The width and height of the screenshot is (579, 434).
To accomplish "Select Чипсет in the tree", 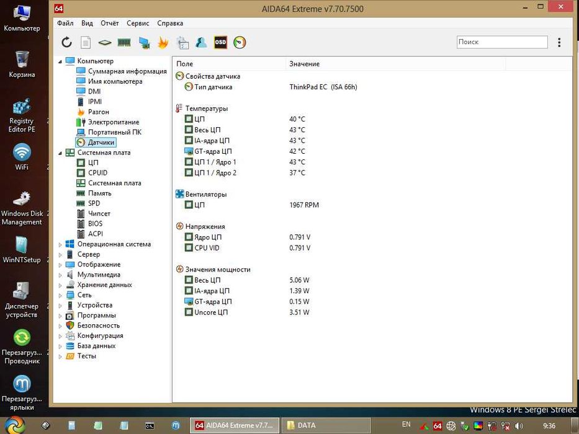I will 99,213.
